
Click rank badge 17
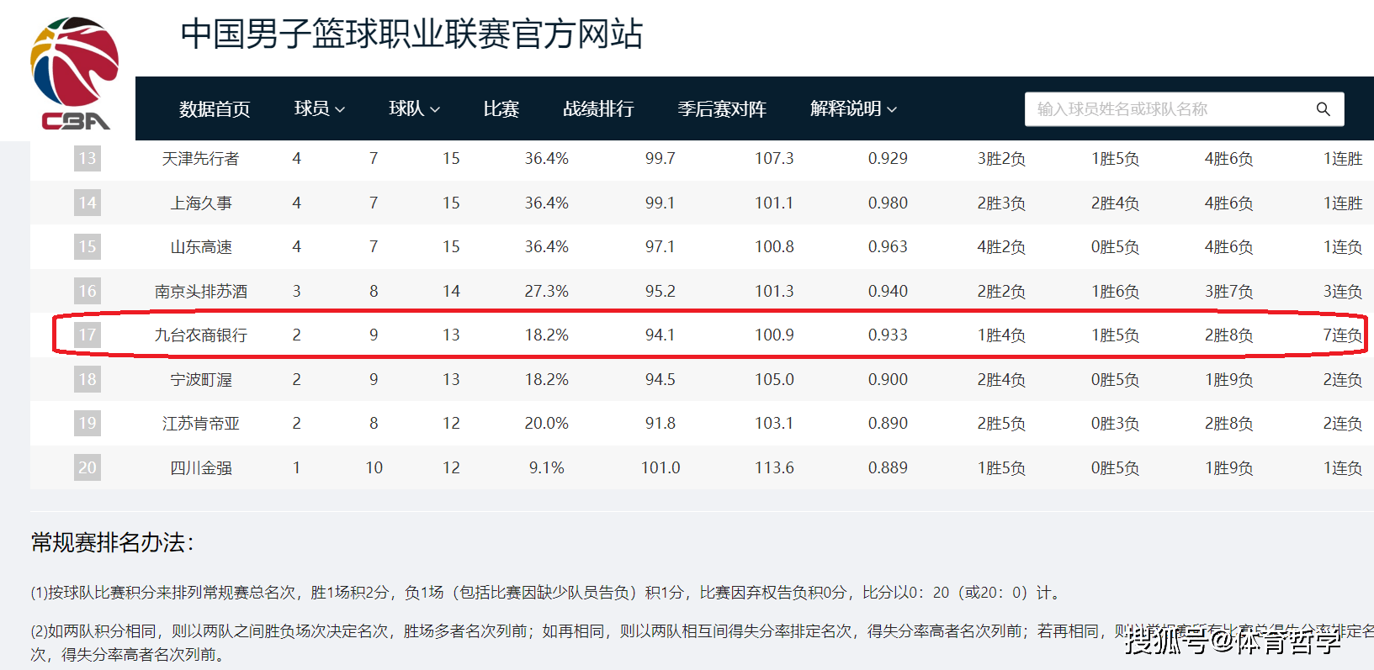88,335
